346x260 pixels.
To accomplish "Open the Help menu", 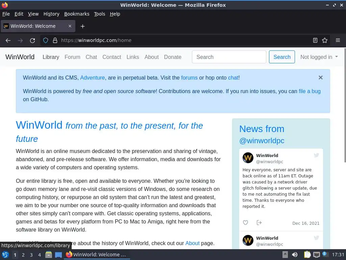I will pyautogui.click(x=115, y=14).
